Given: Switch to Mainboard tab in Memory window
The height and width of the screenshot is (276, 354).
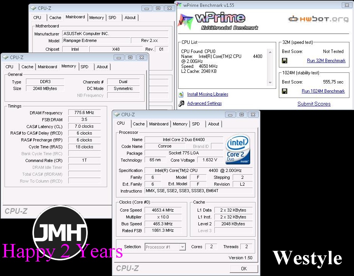Looking at the screenshot, I should click(47, 67).
